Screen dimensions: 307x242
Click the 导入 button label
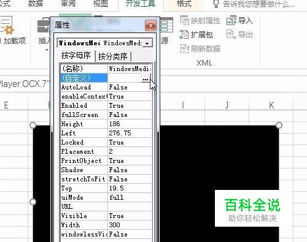click(246, 20)
